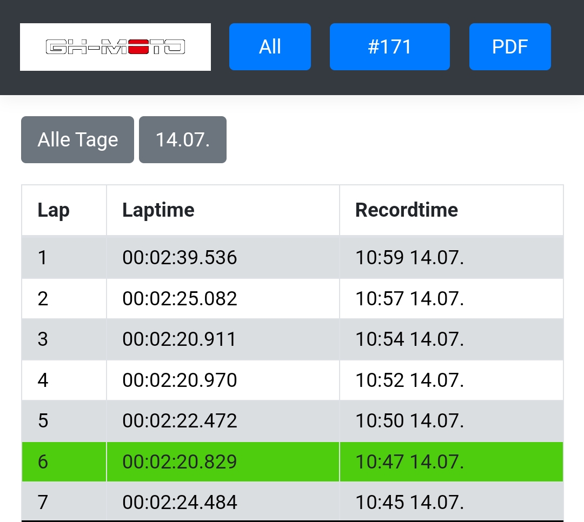Switch to Alle Tage filter
The width and height of the screenshot is (584, 522).
click(x=77, y=140)
